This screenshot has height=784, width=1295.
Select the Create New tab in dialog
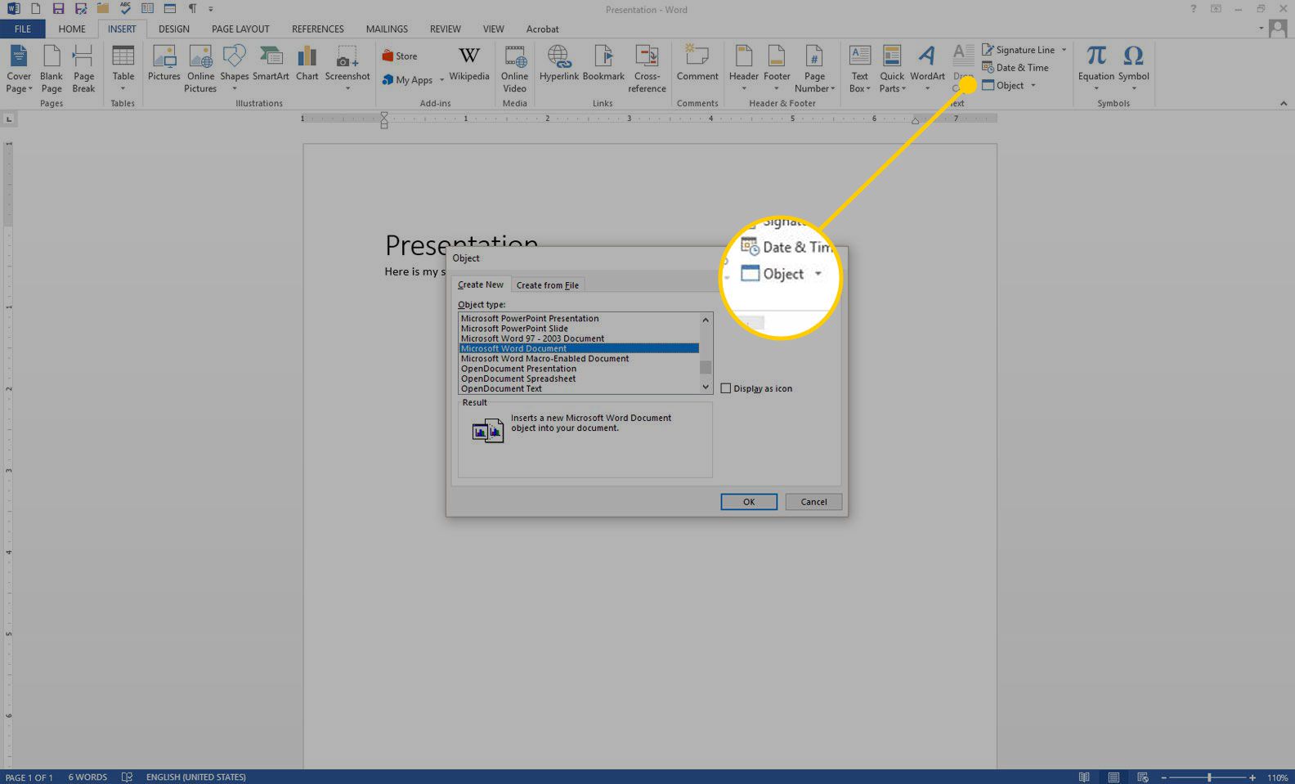tap(481, 284)
